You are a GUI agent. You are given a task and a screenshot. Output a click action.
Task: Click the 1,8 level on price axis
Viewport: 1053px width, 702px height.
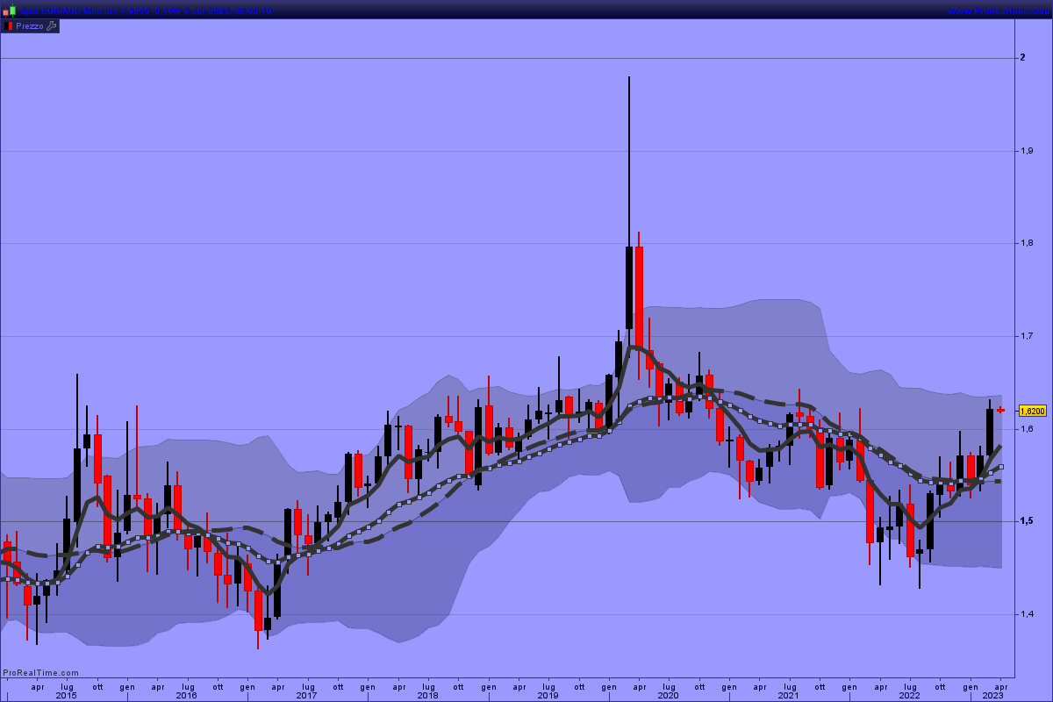pos(1026,243)
